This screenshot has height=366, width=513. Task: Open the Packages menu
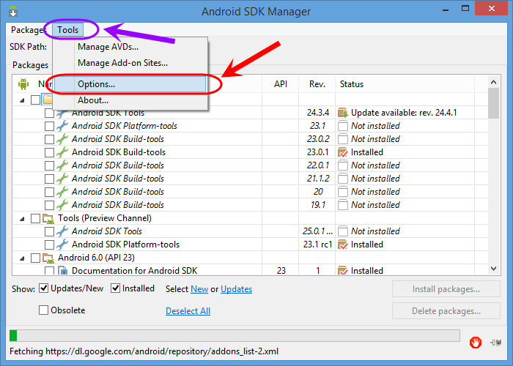pos(29,30)
